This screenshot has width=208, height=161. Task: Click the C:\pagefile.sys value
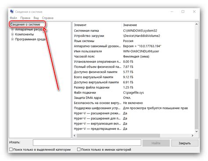point(133,93)
